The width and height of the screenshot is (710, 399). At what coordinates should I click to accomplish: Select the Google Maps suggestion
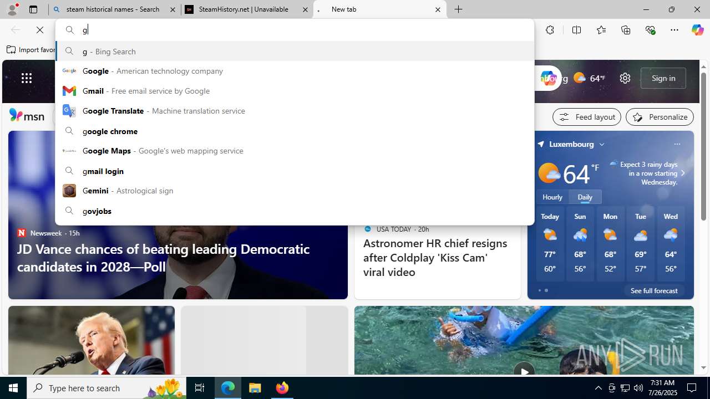(x=295, y=151)
